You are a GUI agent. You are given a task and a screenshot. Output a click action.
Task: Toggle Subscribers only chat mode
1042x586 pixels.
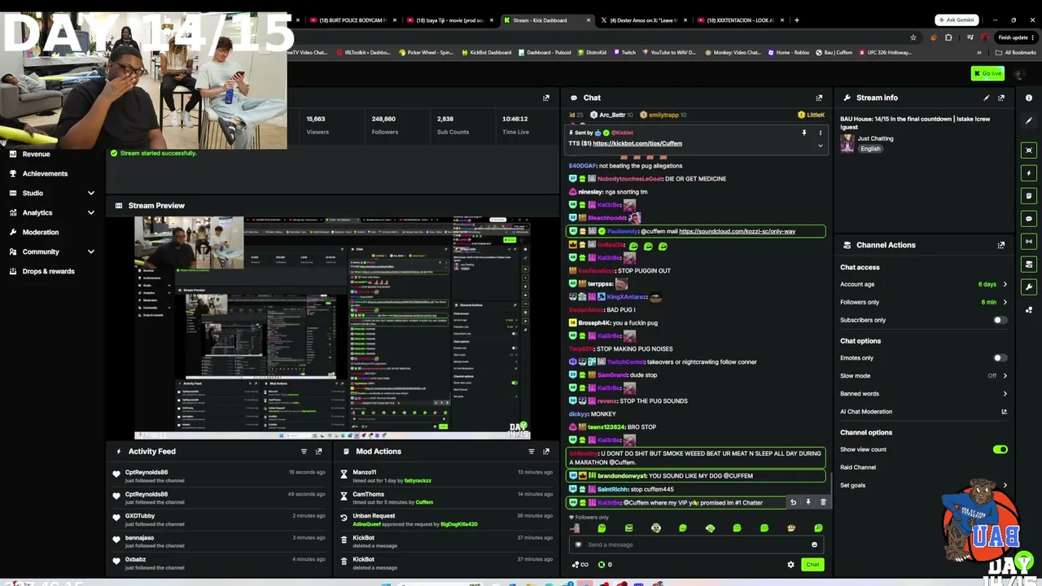coord(1000,321)
